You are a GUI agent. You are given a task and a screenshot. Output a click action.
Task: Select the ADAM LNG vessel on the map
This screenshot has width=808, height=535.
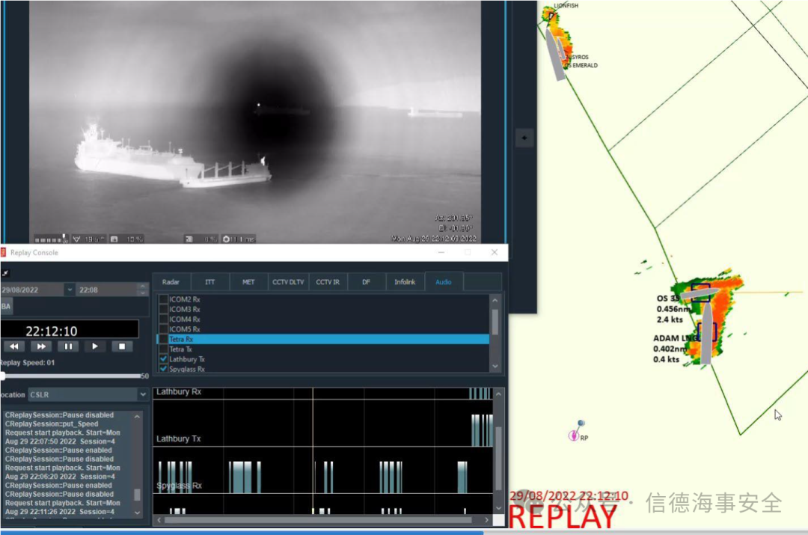point(706,333)
